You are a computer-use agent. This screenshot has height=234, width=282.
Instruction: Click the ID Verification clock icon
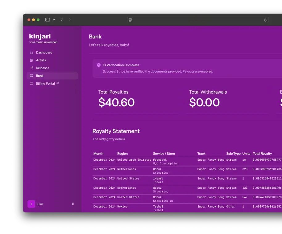(x=99, y=65)
